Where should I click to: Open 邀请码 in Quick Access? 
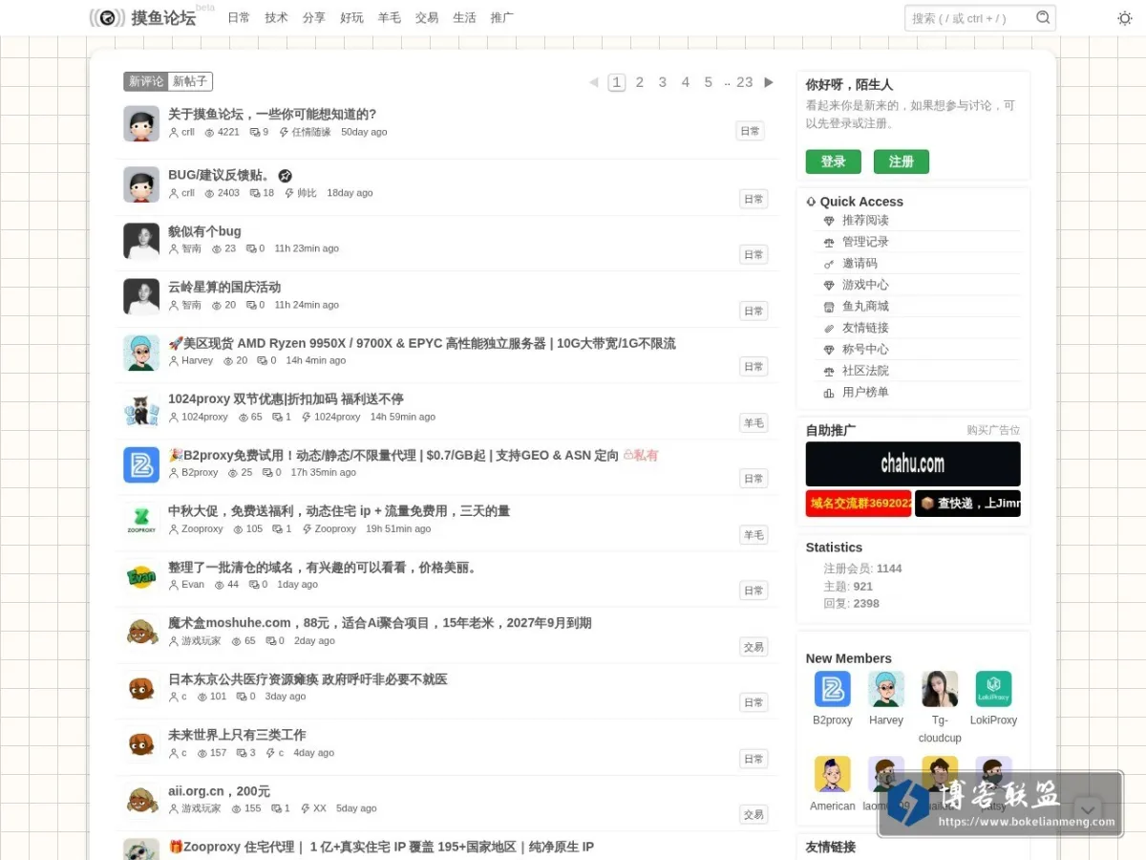point(859,264)
